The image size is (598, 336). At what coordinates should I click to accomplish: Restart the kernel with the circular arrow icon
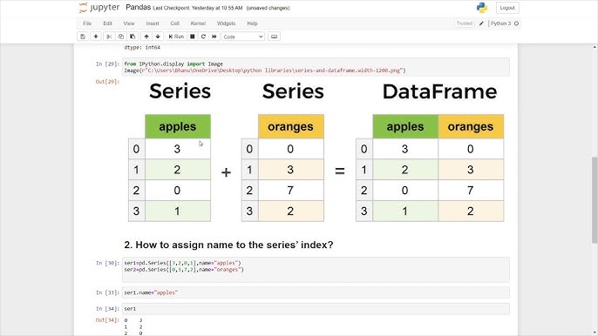tap(203, 37)
